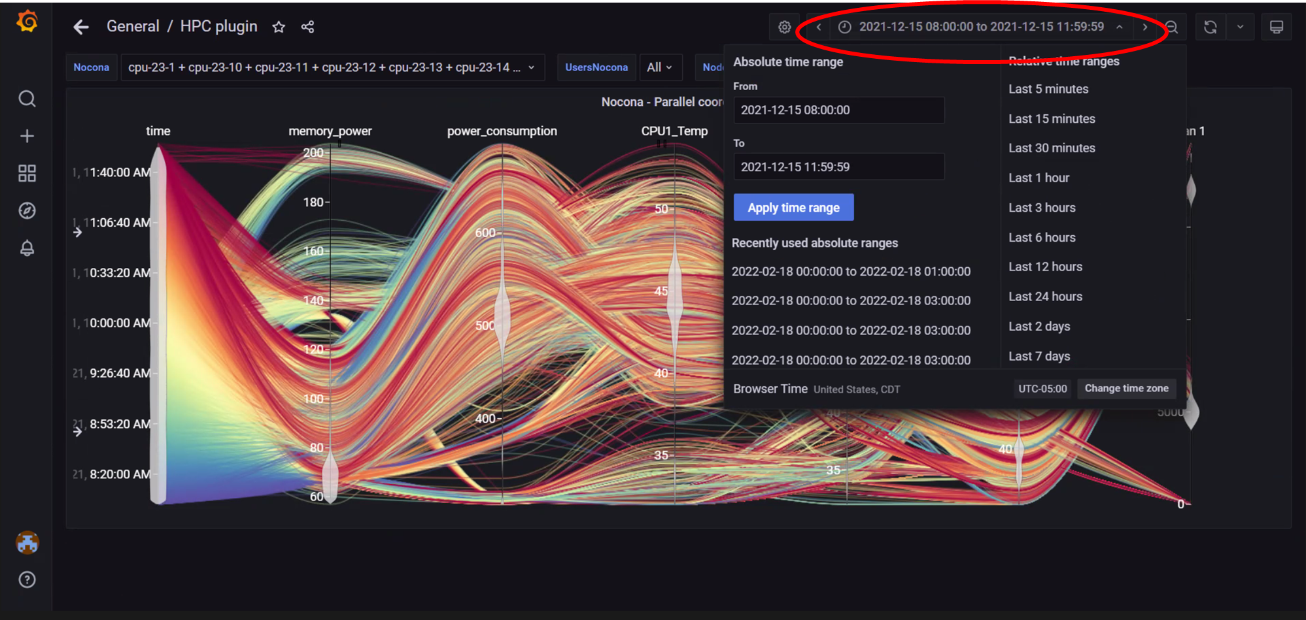Image resolution: width=1306 pixels, height=620 pixels.
Task: Star the HPC plugin dashboard
Action: 279,27
